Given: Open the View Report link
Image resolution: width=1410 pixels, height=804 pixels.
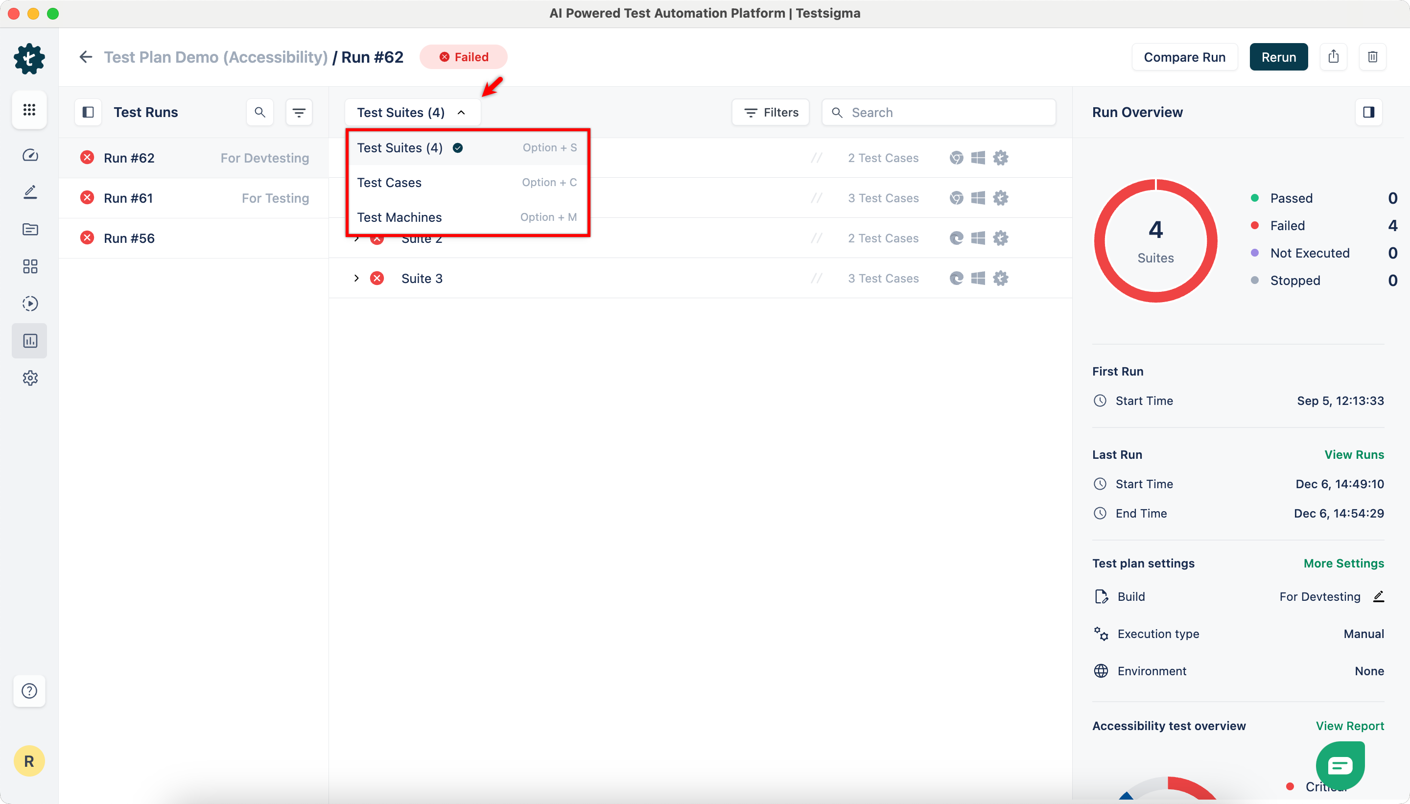Looking at the screenshot, I should pos(1349,726).
